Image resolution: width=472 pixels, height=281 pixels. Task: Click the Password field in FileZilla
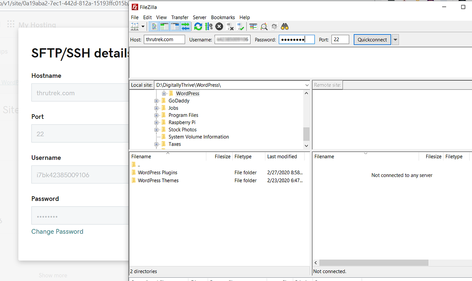coord(297,40)
